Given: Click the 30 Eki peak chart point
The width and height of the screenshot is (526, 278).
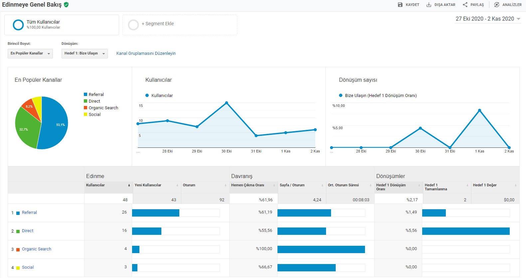Looking at the screenshot, I should (x=227, y=103).
